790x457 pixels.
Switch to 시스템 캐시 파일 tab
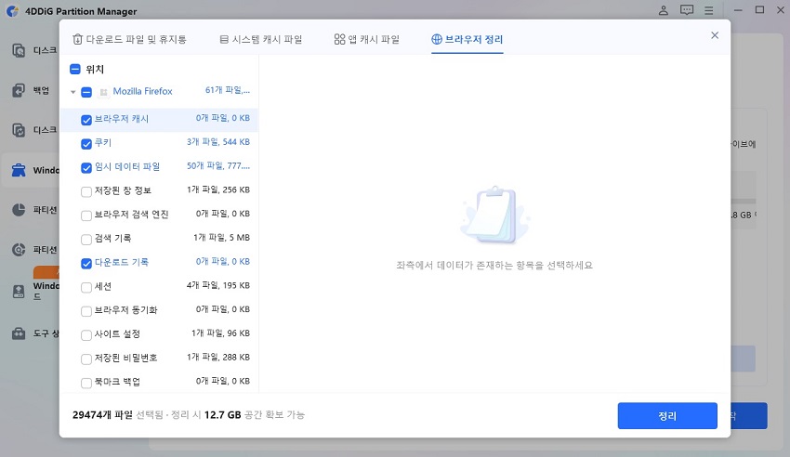coord(261,39)
